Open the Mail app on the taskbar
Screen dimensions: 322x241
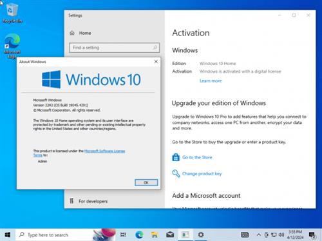[170, 235]
